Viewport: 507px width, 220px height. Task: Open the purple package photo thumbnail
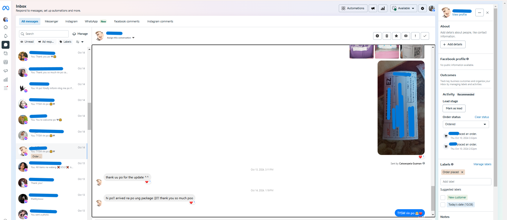point(362,52)
